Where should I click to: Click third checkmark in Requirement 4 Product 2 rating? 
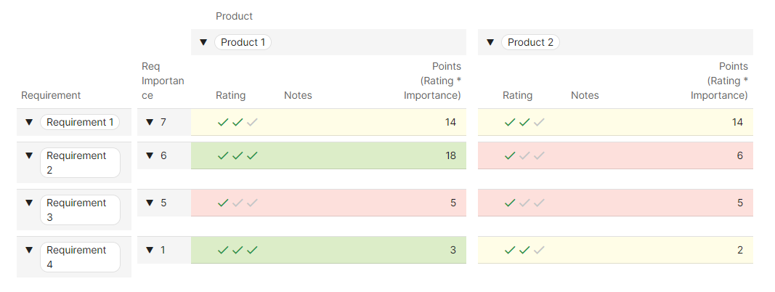(x=539, y=250)
